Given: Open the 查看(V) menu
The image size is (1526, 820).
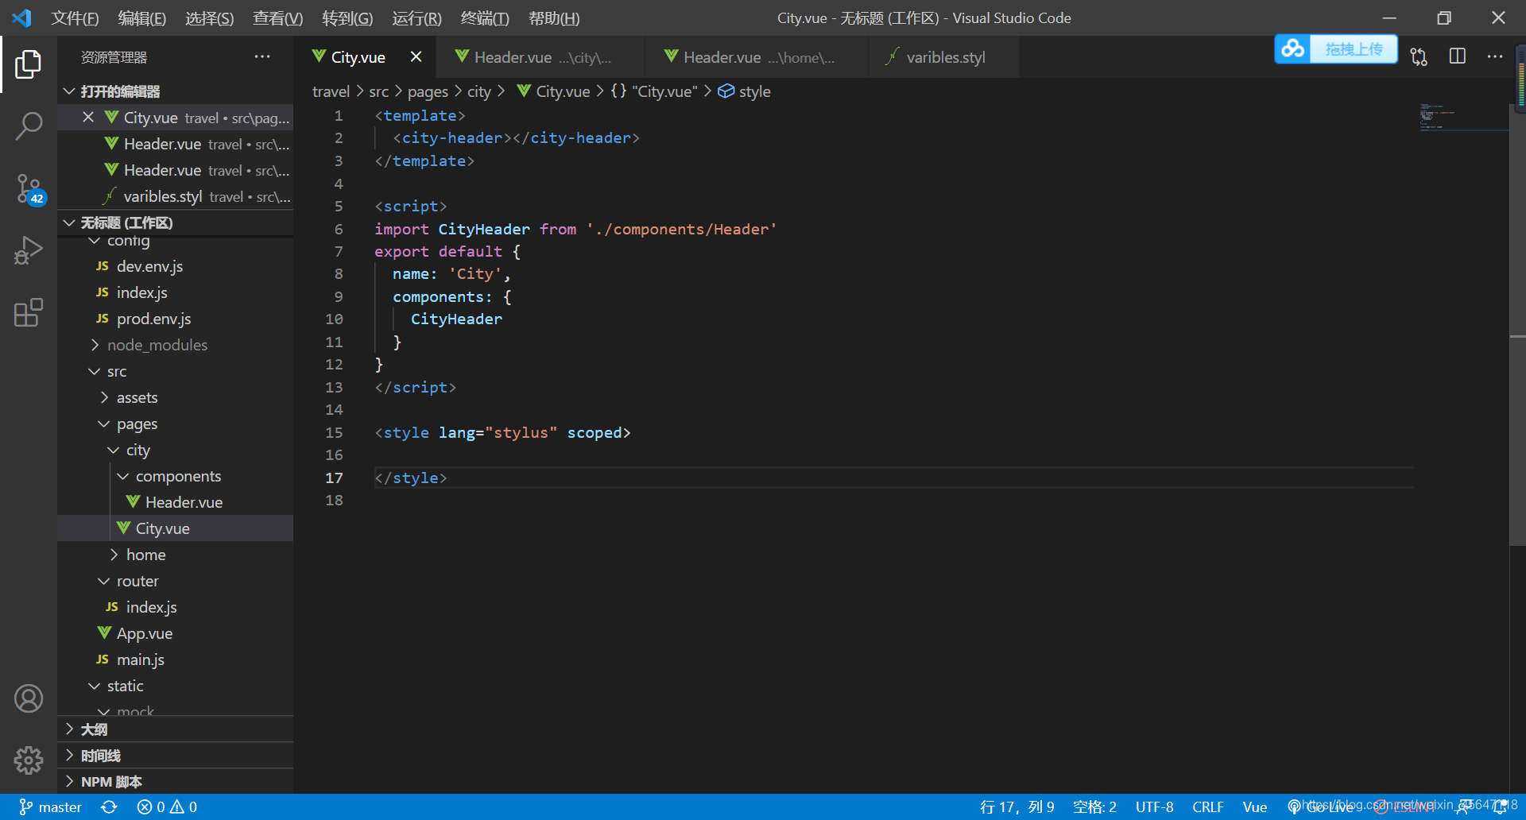Looking at the screenshot, I should pos(278,17).
